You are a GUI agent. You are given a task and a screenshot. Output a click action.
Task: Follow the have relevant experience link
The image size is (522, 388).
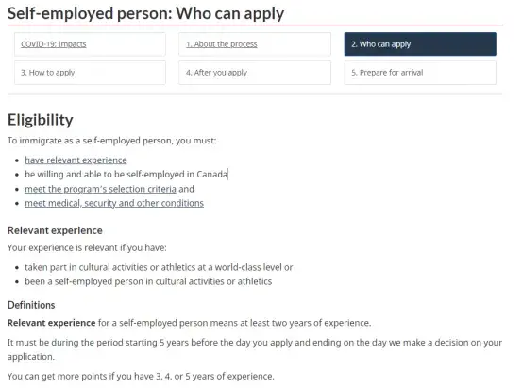point(76,160)
